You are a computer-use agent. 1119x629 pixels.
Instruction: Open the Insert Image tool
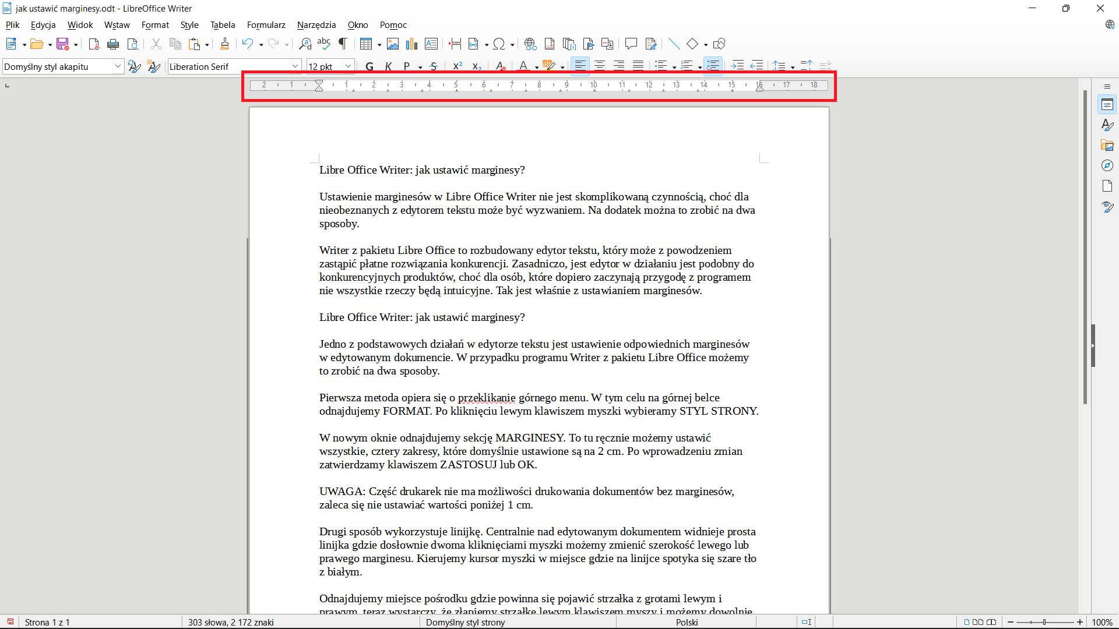click(393, 44)
